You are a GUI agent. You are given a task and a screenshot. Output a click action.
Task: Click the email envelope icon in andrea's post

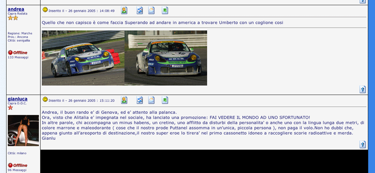151,10
